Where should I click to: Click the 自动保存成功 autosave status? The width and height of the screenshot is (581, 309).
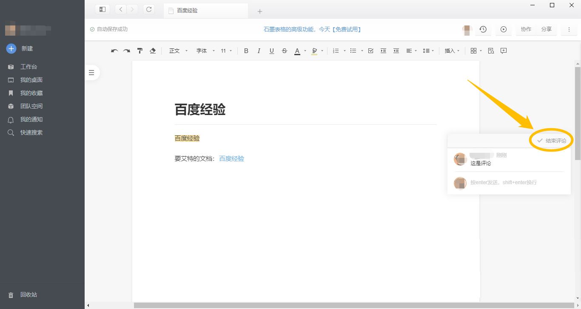108,29
